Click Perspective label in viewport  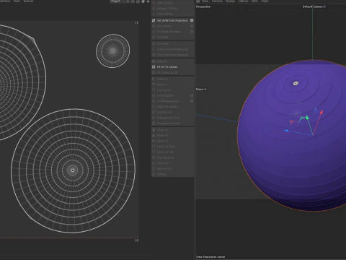point(203,6)
